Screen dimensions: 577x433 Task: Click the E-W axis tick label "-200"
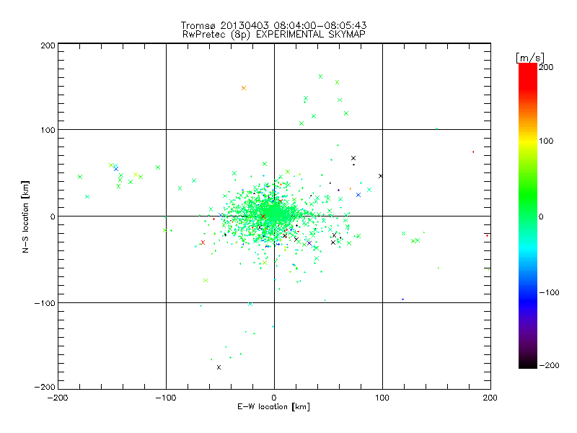(58, 398)
